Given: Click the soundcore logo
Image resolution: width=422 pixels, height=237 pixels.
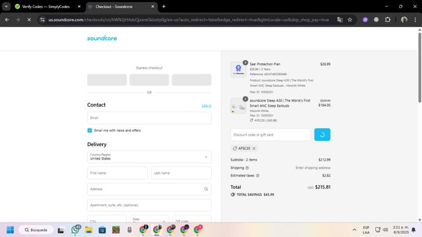Looking at the screenshot, I should coord(102,38).
